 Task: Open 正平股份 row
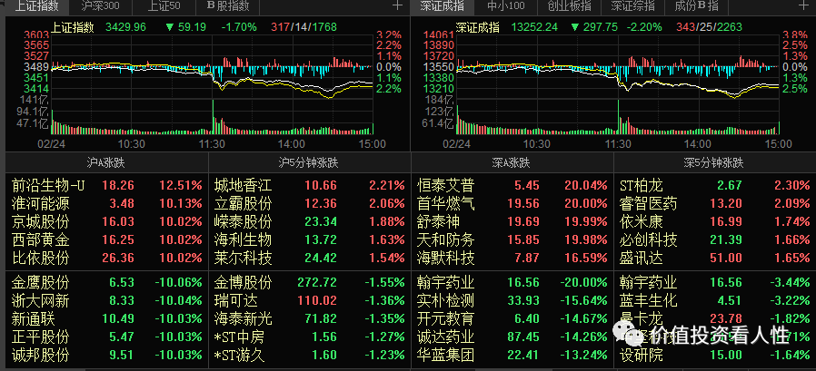click(106, 337)
